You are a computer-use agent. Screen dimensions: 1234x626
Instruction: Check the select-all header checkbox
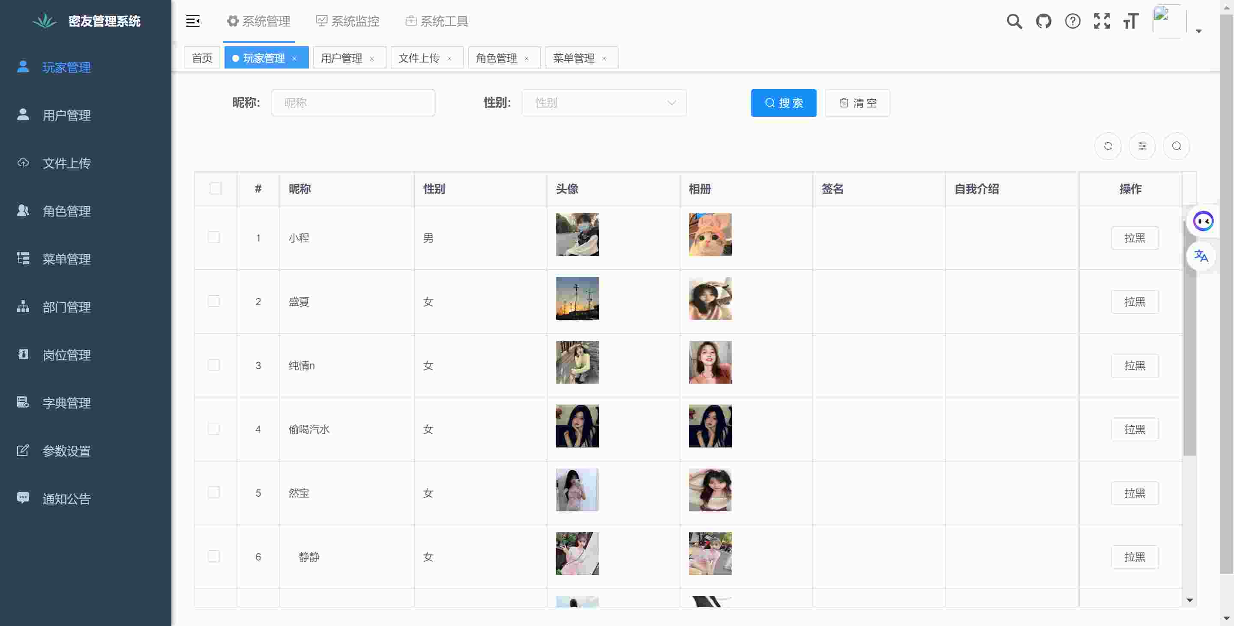[216, 188]
